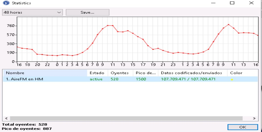Click the Save... button
This screenshot has width=262, height=132.
point(87,12)
